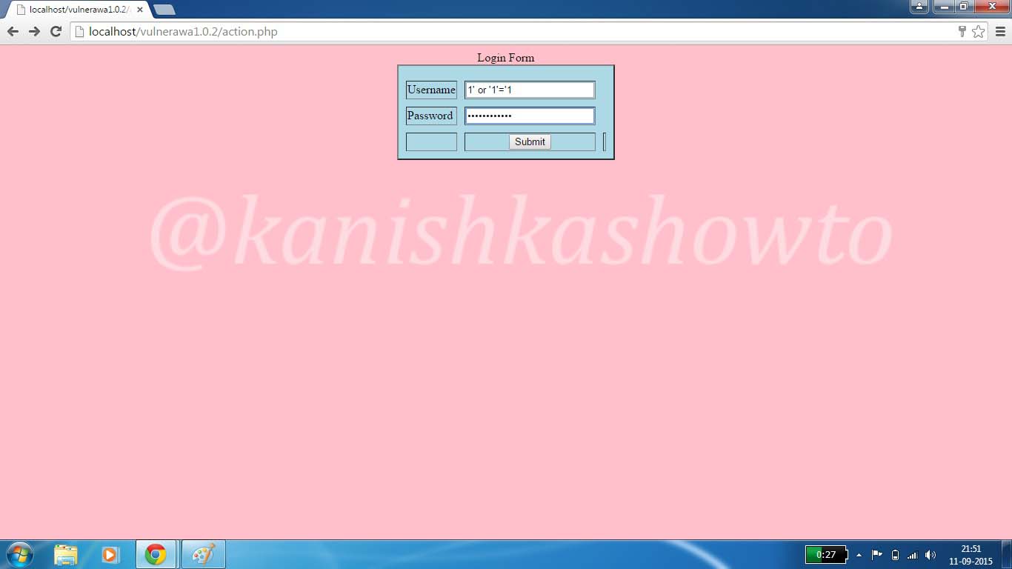1012x569 pixels.
Task: Select the localhost/vulnerawa1.0.2 browser tab
Action: click(x=70, y=10)
